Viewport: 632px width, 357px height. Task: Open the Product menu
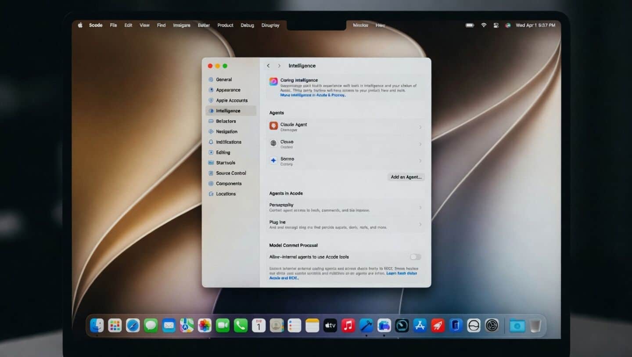click(x=225, y=25)
